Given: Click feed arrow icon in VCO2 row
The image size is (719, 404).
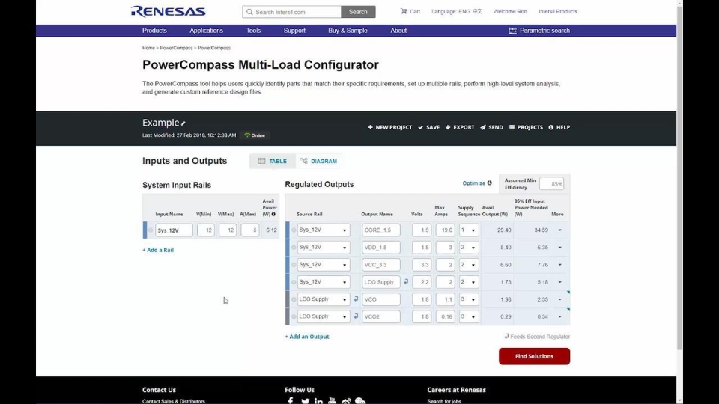Looking at the screenshot, I should tap(356, 316).
